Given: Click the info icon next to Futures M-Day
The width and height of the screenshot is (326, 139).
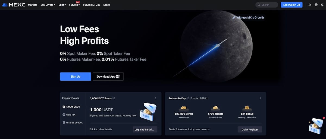Looking at the screenshot, I should 188,98.
